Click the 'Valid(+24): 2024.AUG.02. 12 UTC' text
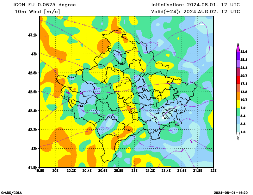The height and width of the screenshot is (195, 253). [195, 12]
